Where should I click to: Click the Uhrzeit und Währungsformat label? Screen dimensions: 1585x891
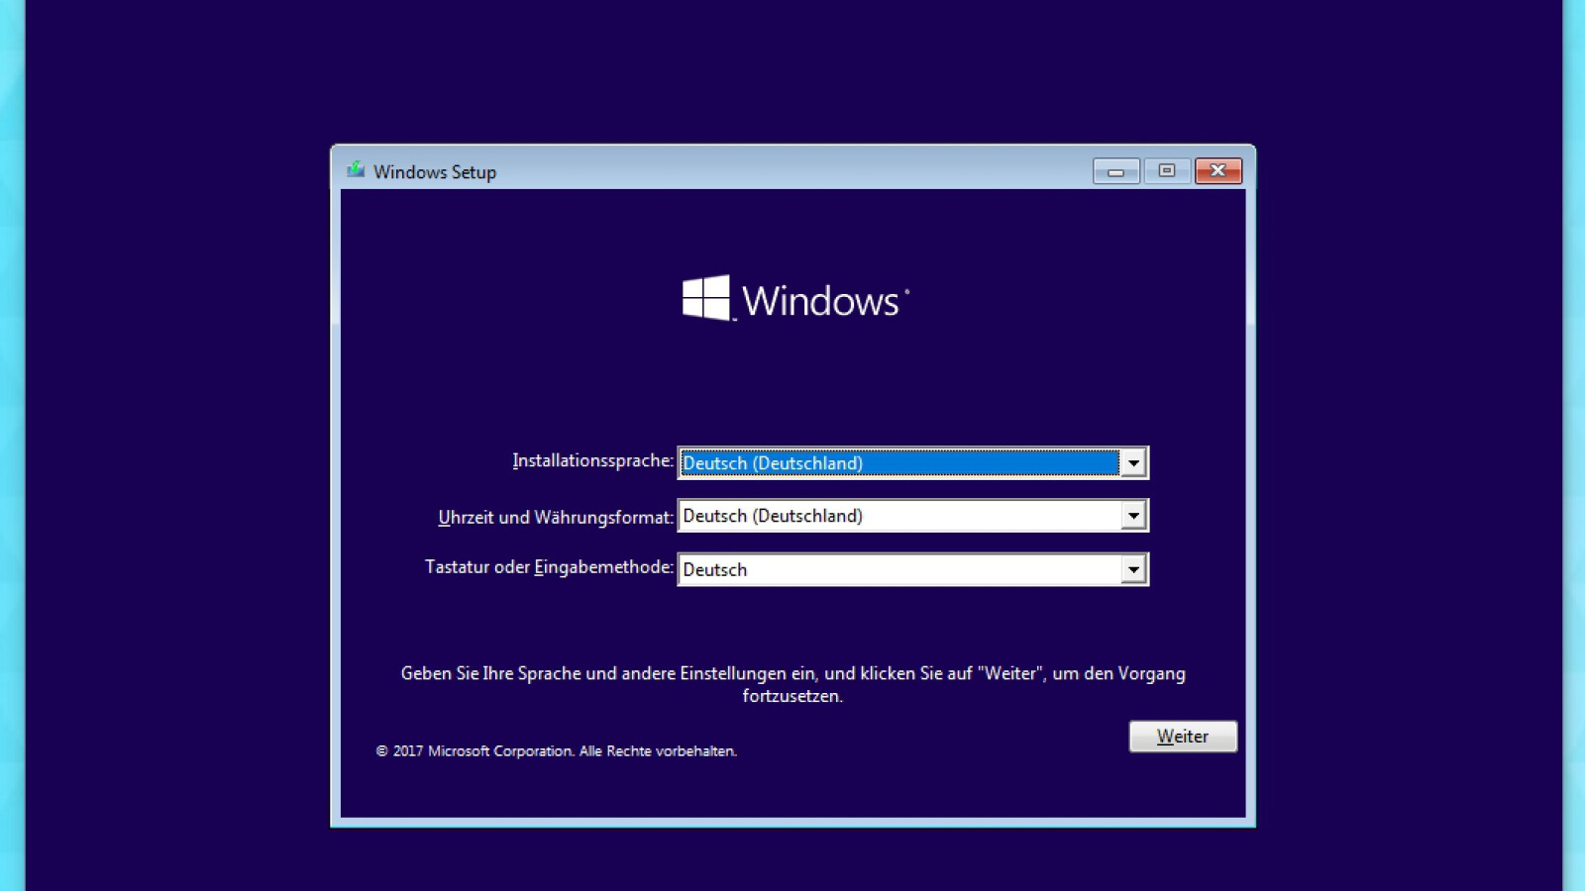pyautogui.click(x=555, y=517)
